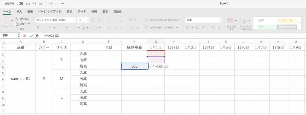This screenshot has height=115, width=306.
Task: Click 折り返して全体を表示する button
Action: 162,20
